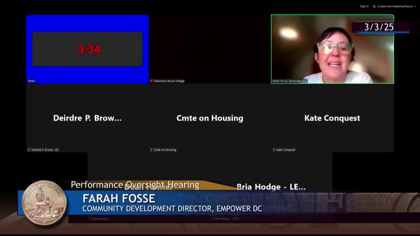The image size is (420, 236).
Task: Expand the chevron beside Custom Live Streaming Service
Action: pos(415,6)
